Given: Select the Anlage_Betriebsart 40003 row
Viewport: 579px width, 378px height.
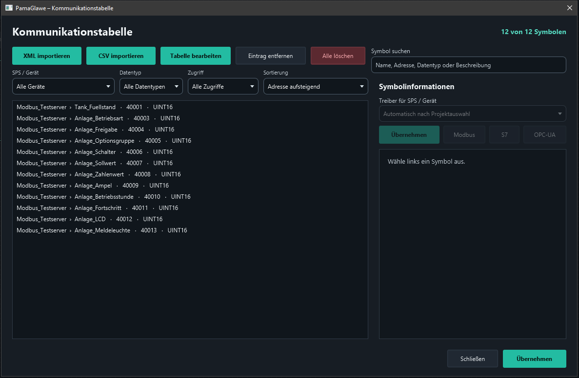Looking at the screenshot, I should [x=190, y=118].
